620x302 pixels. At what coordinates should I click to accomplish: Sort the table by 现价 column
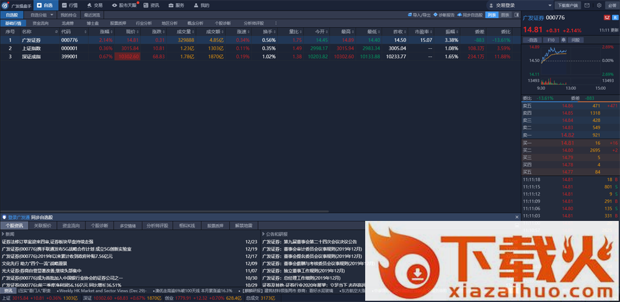tap(133, 31)
